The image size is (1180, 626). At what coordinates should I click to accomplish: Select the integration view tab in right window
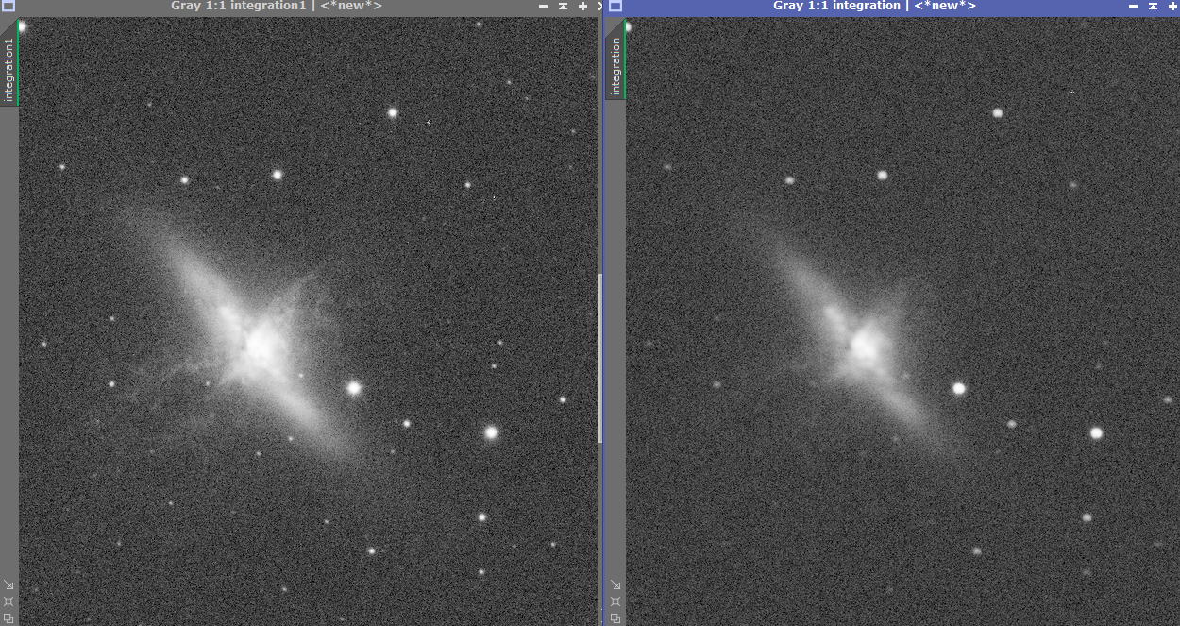pyautogui.click(x=615, y=66)
